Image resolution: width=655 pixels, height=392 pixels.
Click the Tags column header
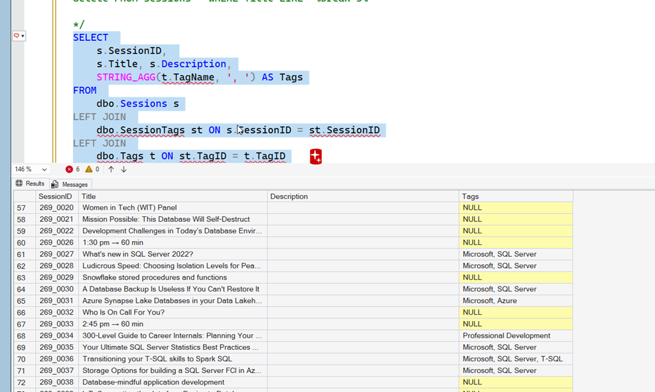click(x=516, y=196)
